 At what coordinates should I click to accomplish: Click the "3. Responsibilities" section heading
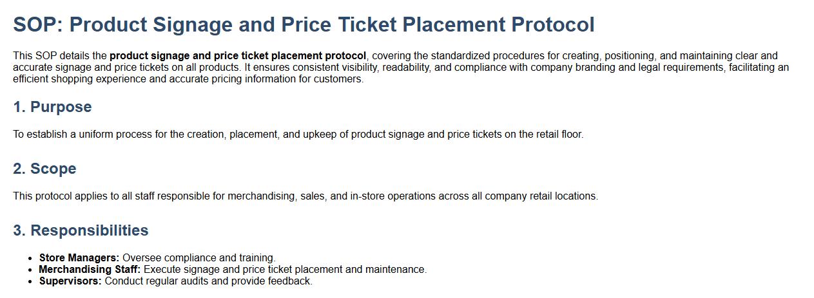(x=81, y=230)
